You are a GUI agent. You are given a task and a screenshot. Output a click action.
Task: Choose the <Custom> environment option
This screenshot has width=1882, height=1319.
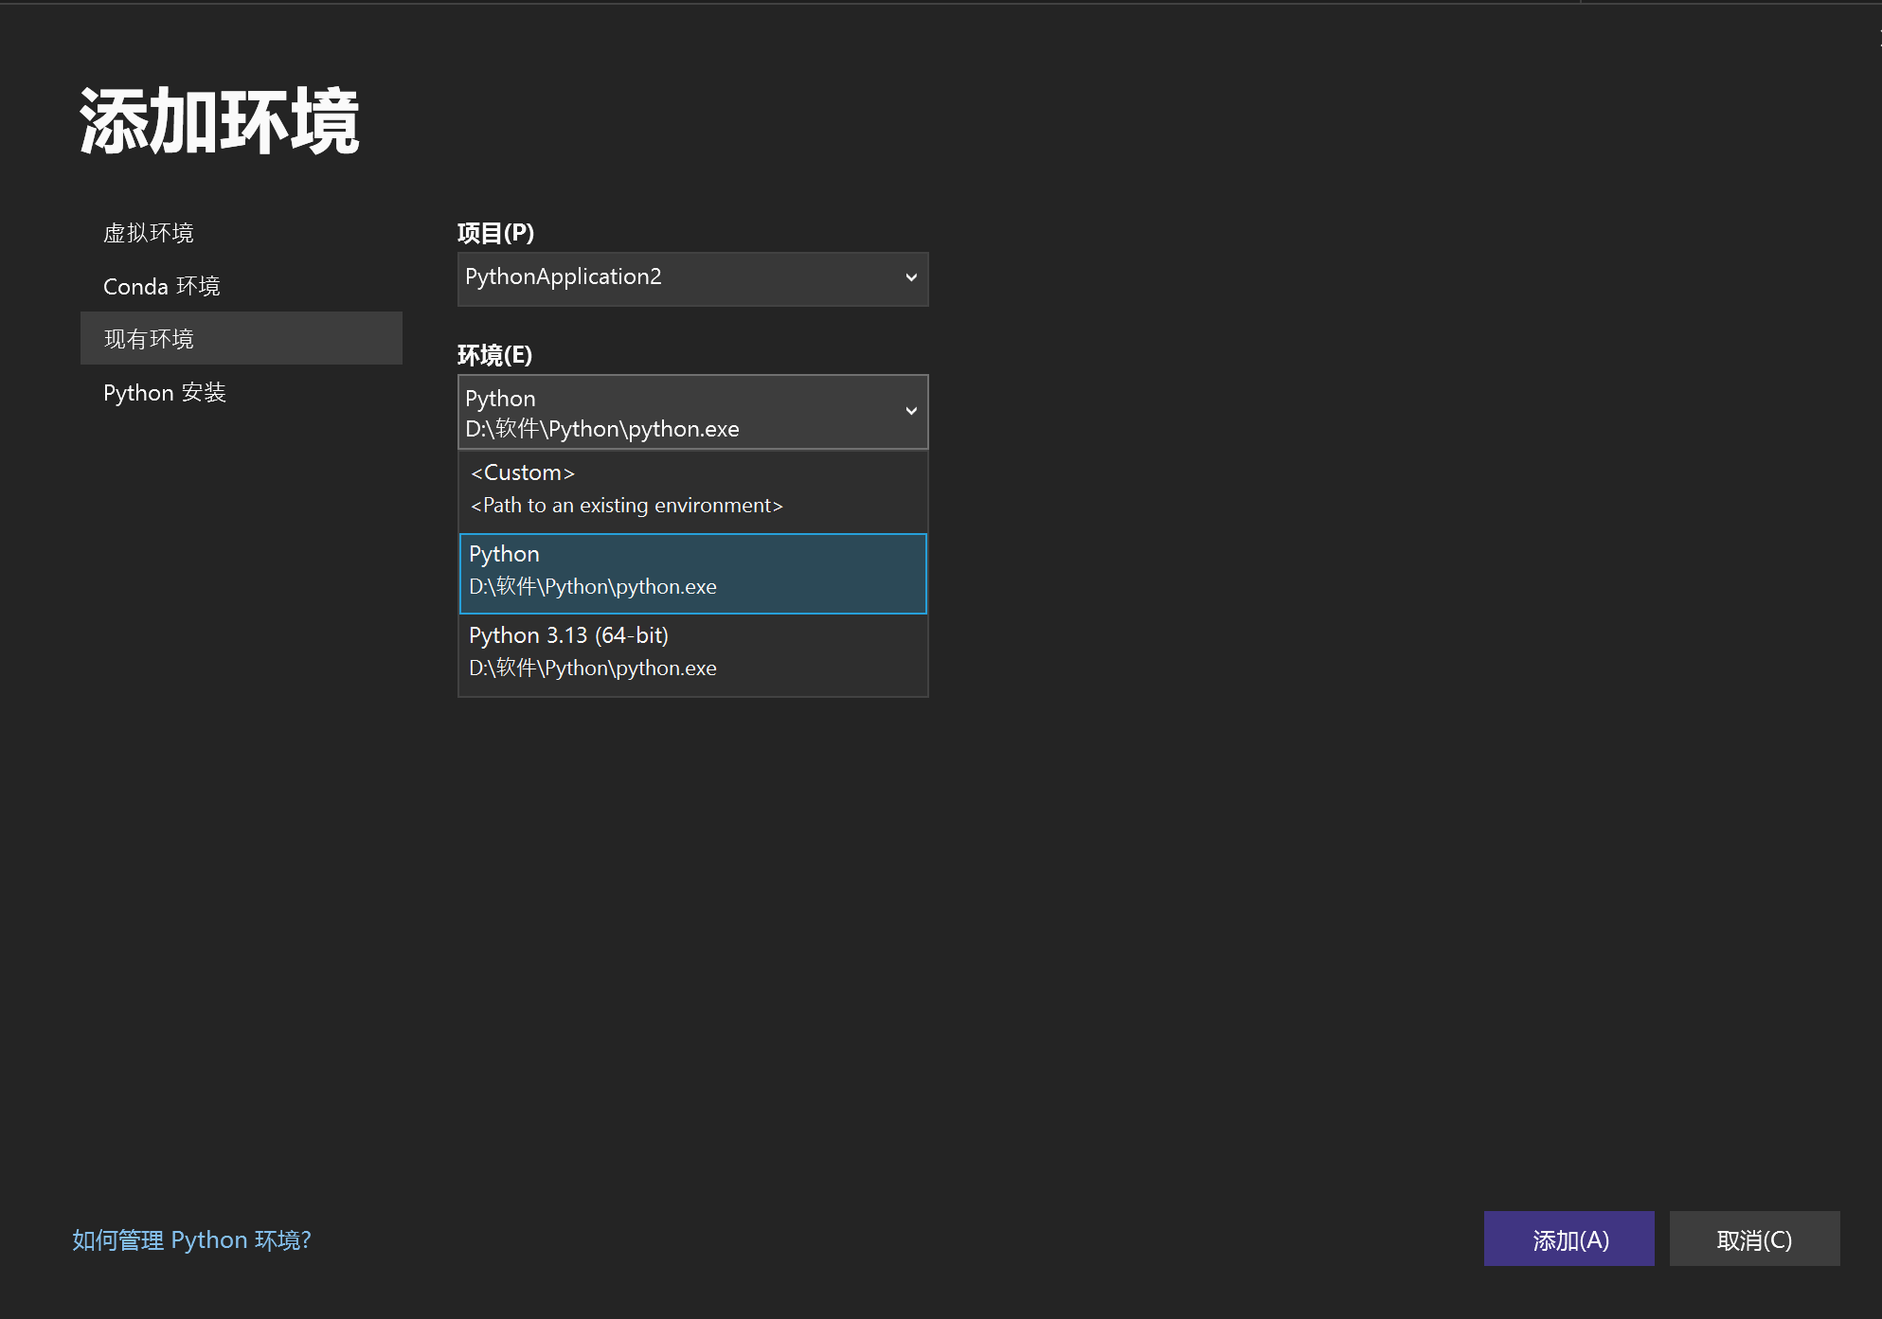click(x=523, y=472)
